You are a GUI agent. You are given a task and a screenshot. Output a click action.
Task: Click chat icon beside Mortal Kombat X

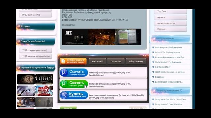pyautogui.click(x=153, y=62)
